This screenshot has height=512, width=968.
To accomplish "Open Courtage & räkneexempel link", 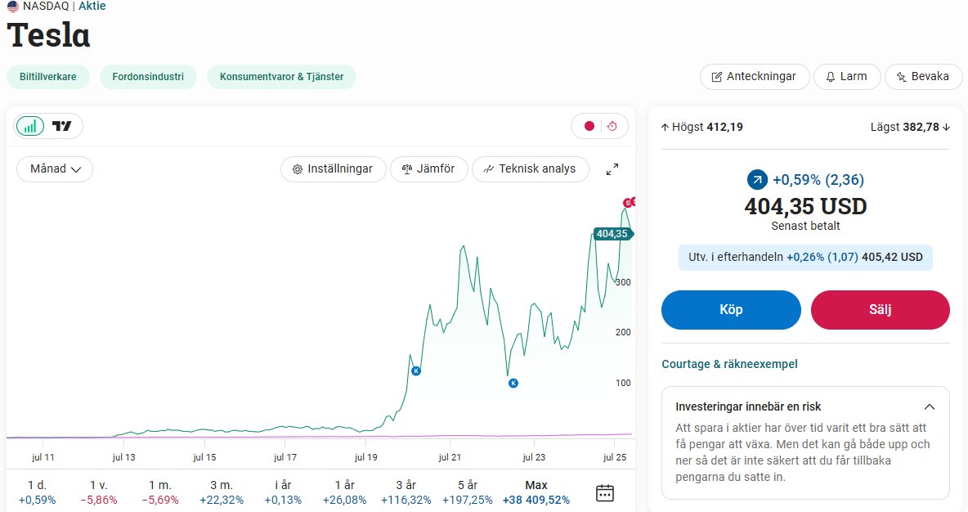I will click(x=730, y=364).
